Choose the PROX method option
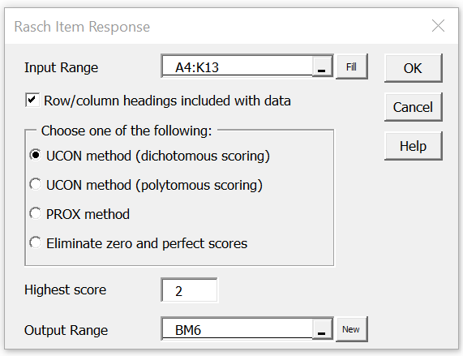The height and width of the screenshot is (356, 463). [x=36, y=213]
